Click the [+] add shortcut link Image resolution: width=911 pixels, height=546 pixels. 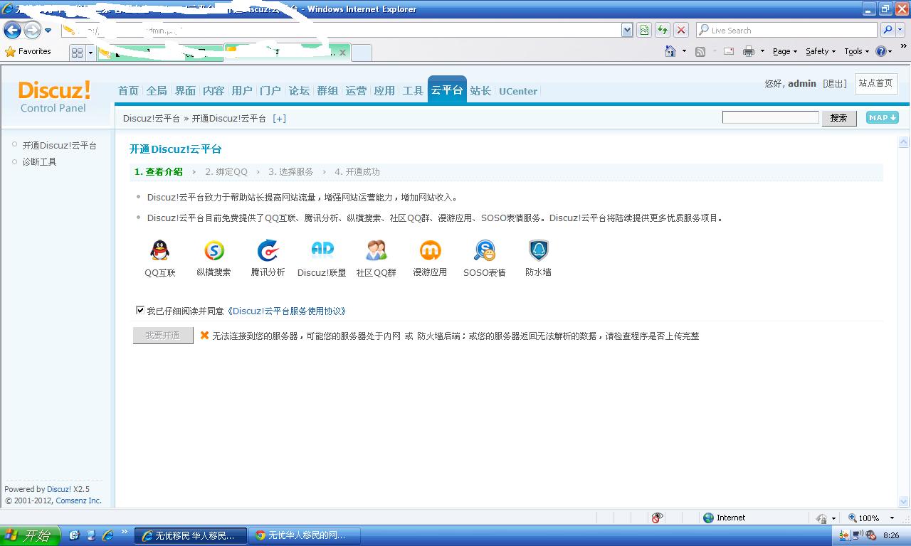click(x=280, y=118)
